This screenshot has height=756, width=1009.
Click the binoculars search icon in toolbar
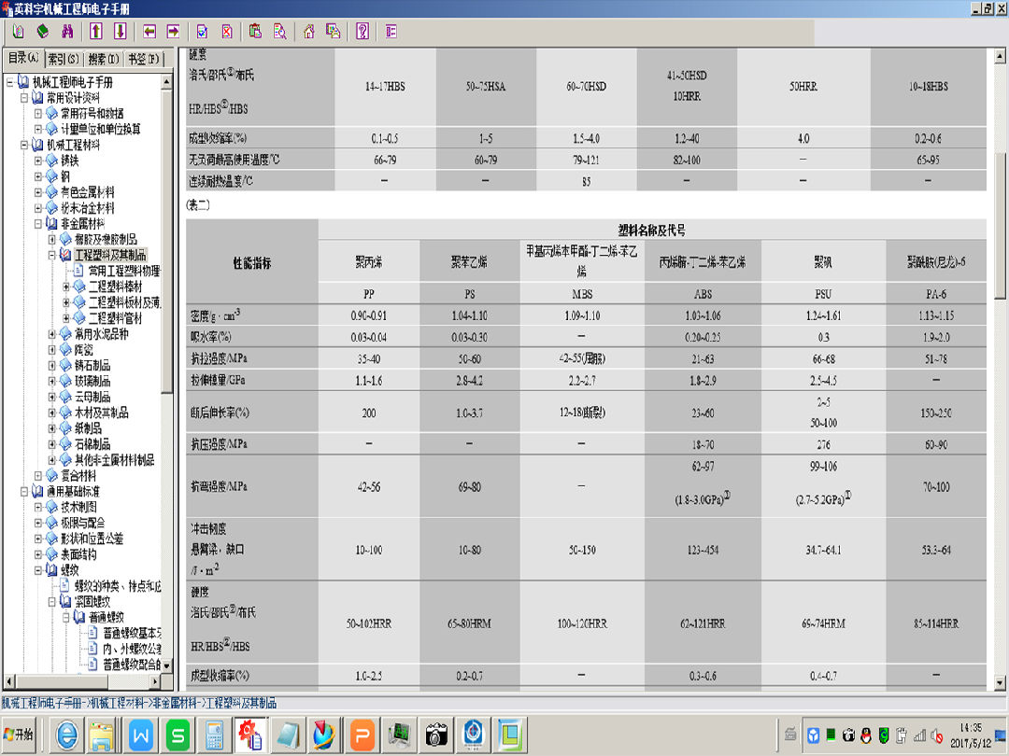66,31
